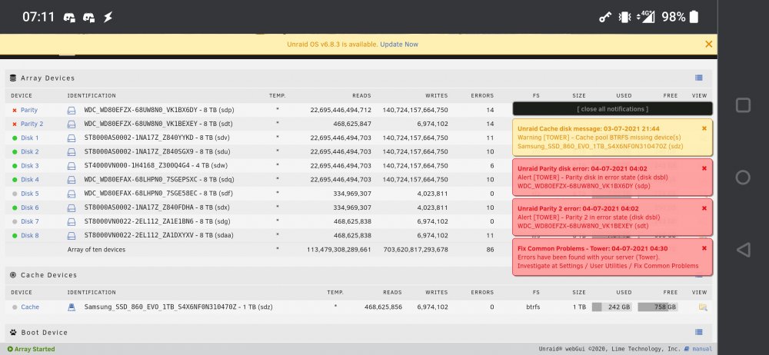The width and height of the screenshot is (769, 355).
Task: Click the Disk 3 row drive icon
Action: pos(72,166)
